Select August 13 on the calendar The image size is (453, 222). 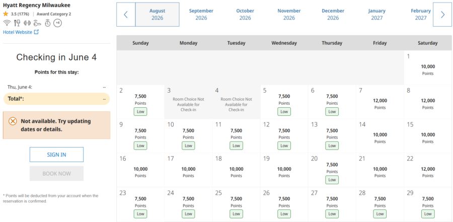tap(332, 136)
